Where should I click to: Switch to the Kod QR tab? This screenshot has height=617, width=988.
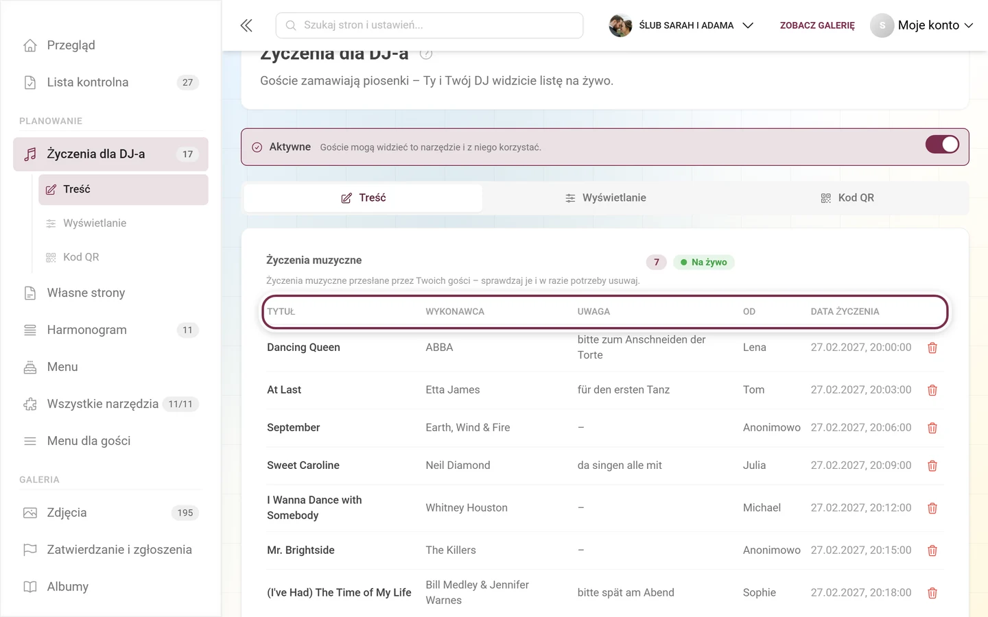tap(847, 197)
